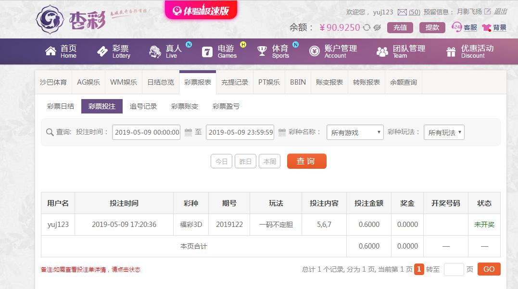Image resolution: width=518 pixels, height=289 pixels.
Task: Expand the lottery name (所有游戏) dropdown
Action: pos(355,132)
